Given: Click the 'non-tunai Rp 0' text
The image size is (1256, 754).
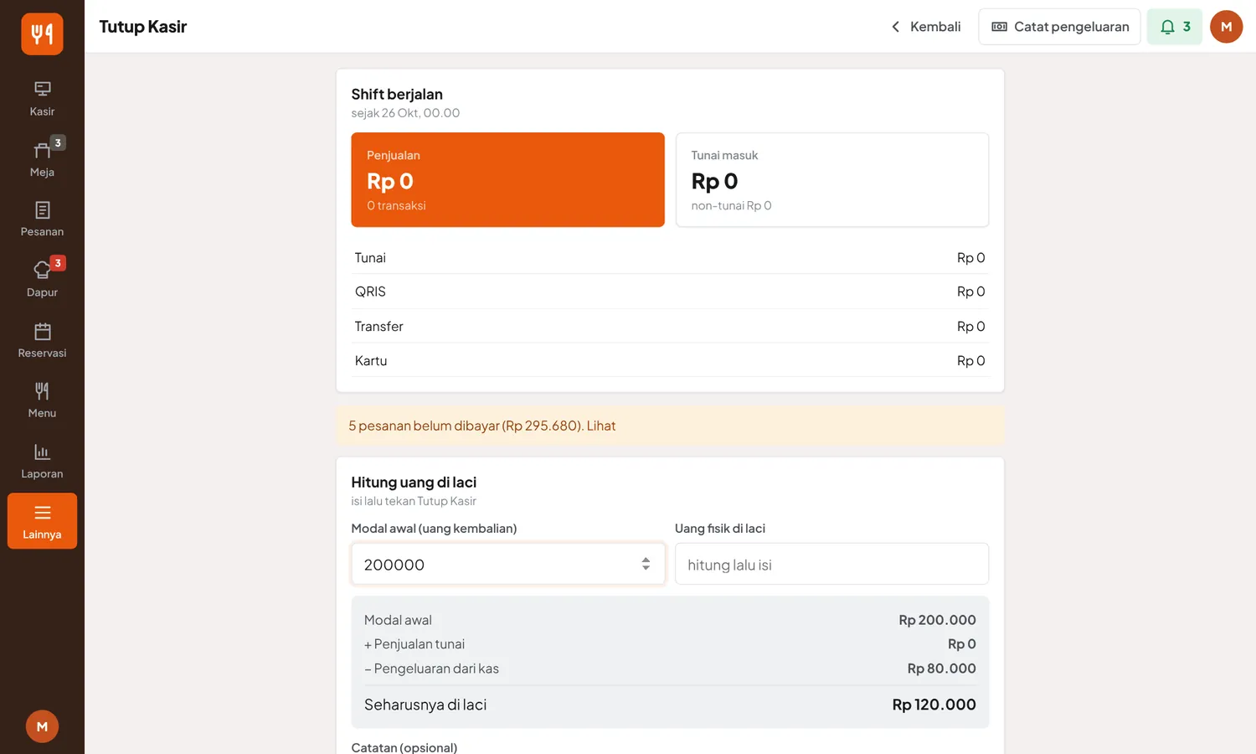Looking at the screenshot, I should click(731, 205).
